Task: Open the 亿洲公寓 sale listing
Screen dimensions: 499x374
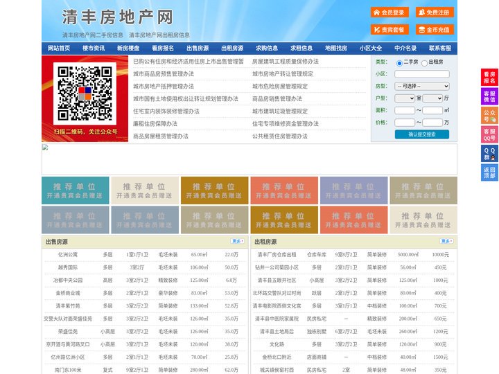Action: 68,254
